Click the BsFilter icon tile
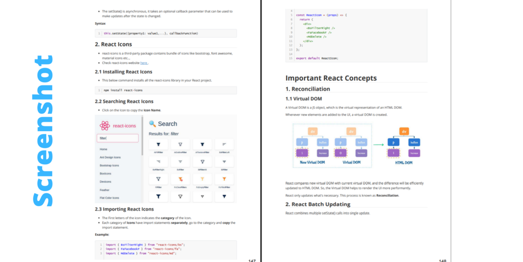 click(x=180, y=161)
